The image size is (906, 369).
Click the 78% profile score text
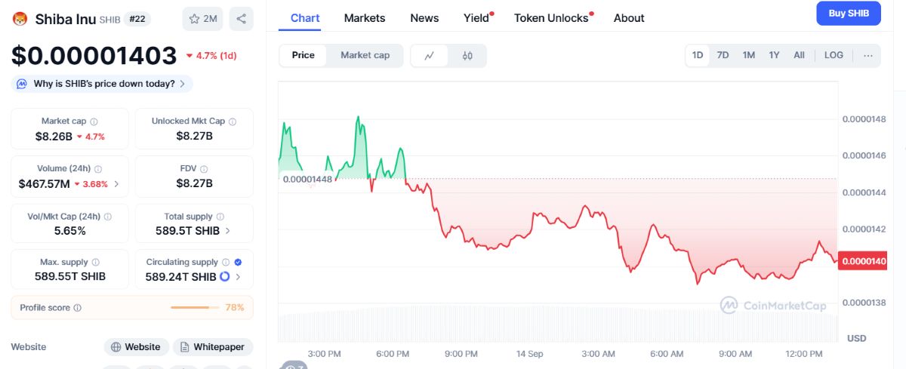click(x=235, y=308)
